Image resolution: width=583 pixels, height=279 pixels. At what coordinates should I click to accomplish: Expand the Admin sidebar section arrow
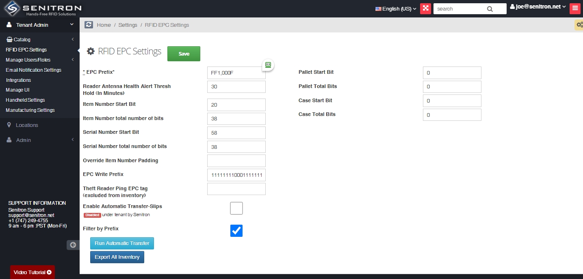point(72,140)
